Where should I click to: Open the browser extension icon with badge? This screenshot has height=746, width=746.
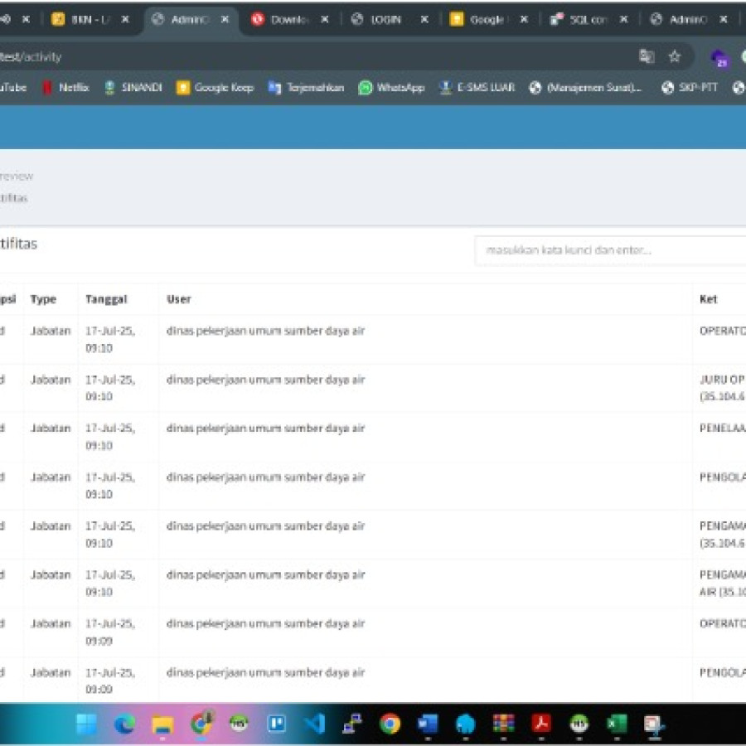(x=719, y=57)
